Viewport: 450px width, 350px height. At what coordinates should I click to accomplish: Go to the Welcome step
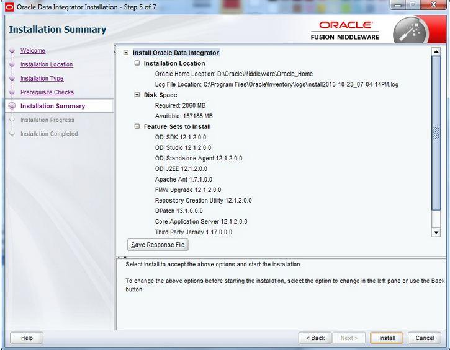coord(33,51)
